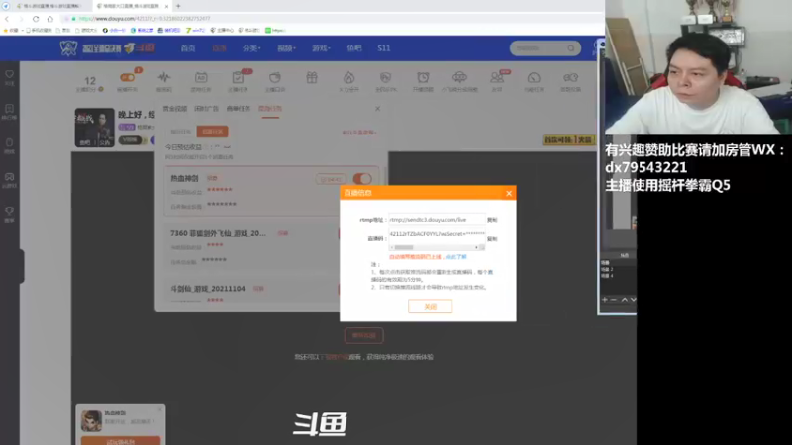
Task: Click the flame icon in streamer toolbar
Action: 349,78
